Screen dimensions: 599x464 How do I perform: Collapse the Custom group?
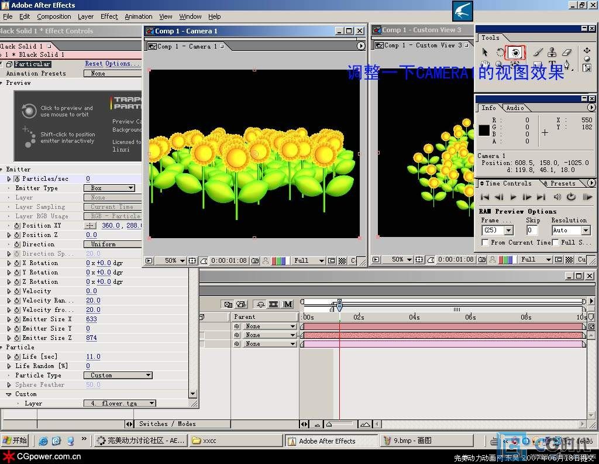pos(9,394)
